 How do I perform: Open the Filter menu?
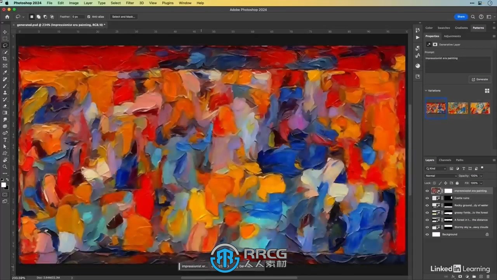pyautogui.click(x=130, y=3)
